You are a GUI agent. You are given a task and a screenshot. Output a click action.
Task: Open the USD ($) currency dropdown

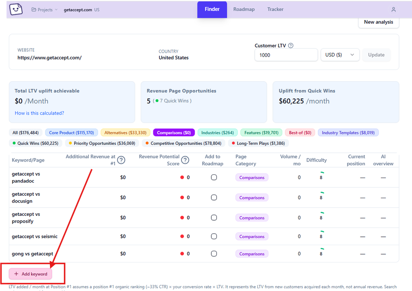340,55
